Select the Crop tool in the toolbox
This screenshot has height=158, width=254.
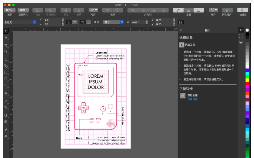click(6, 45)
